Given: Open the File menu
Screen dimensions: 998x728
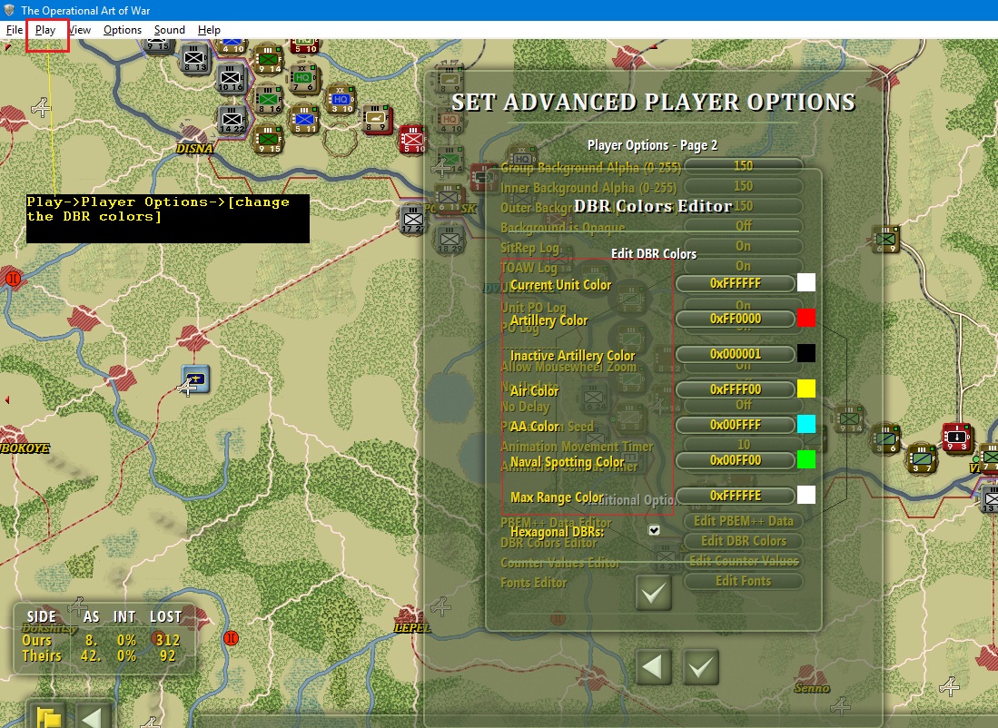Looking at the screenshot, I should pyautogui.click(x=14, y=30).
